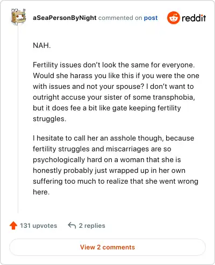This screenshot has width=215, height=265.
Task: Click the word "psychologically" in the second paragraph
Action: click(59, 160)
